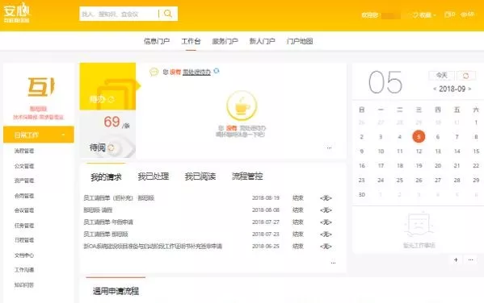The width and height of the screenshot is (484, 303).
Task: Click the chat bubble icon above todo panel
Action: (x=154, y=72)
